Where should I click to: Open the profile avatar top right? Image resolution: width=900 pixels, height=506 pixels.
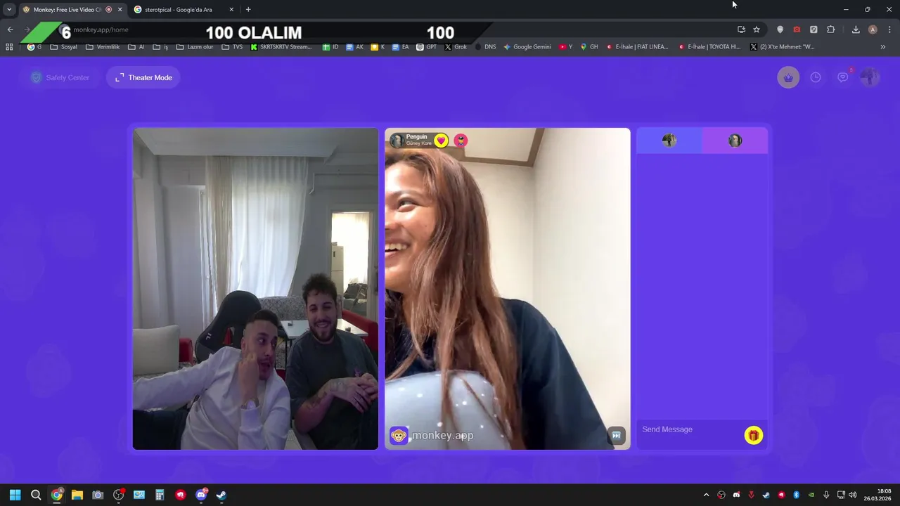[x=870, y=77]
